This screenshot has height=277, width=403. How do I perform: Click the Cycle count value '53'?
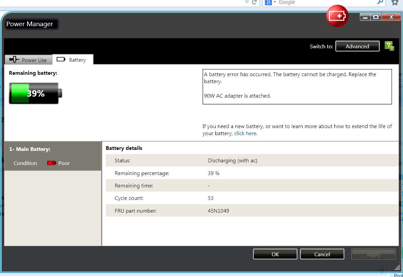(211, 198)
